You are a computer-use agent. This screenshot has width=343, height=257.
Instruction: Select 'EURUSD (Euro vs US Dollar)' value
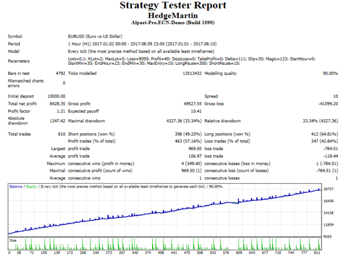pos(95,36)
